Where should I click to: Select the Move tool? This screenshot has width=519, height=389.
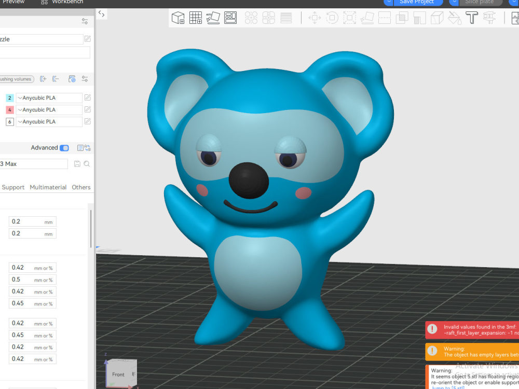click(315, 18)
